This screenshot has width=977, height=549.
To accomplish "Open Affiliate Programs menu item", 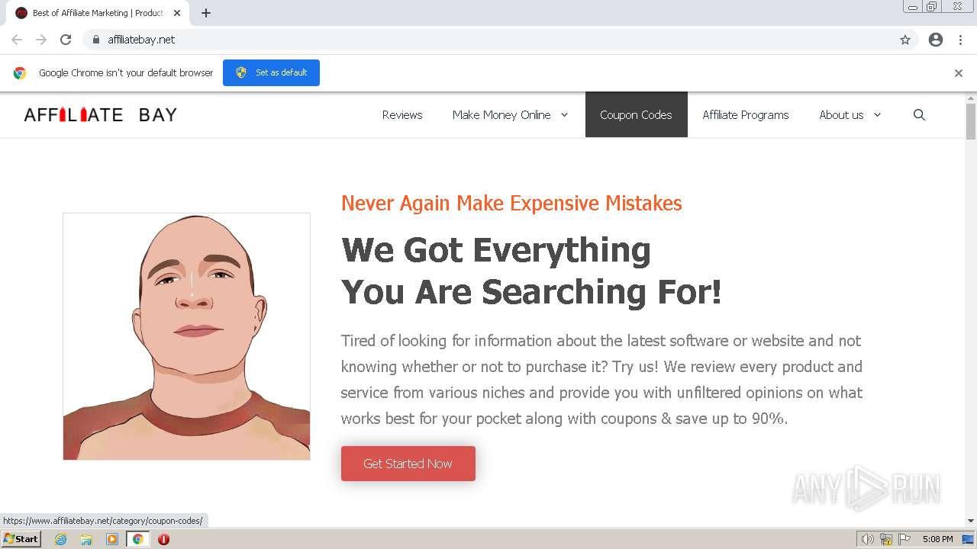I will 746,114.
